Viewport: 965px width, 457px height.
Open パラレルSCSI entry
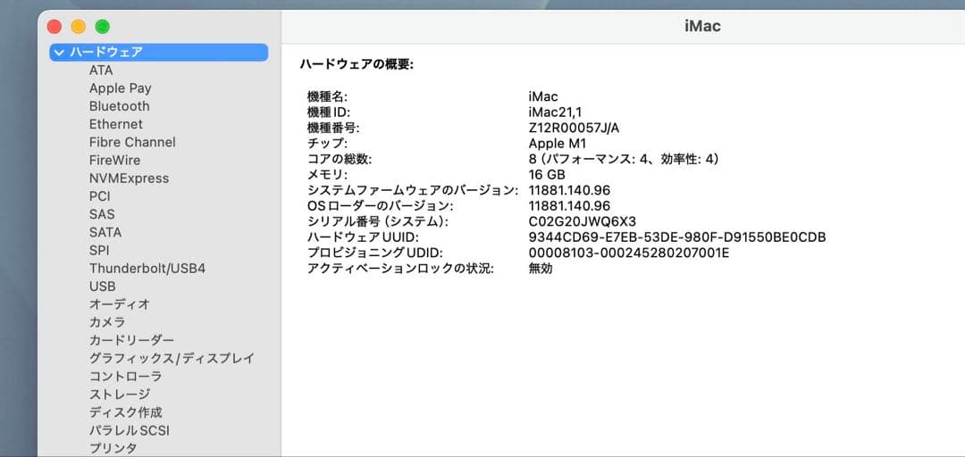130,430
